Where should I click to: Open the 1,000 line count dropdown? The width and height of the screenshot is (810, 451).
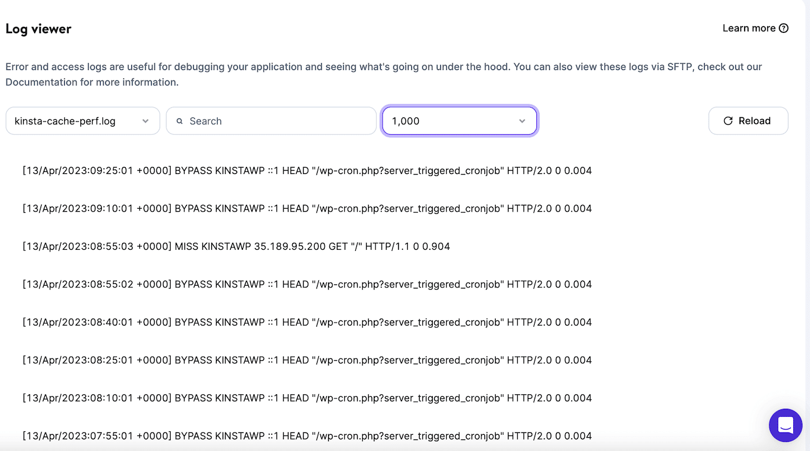(x=459, y=121)
